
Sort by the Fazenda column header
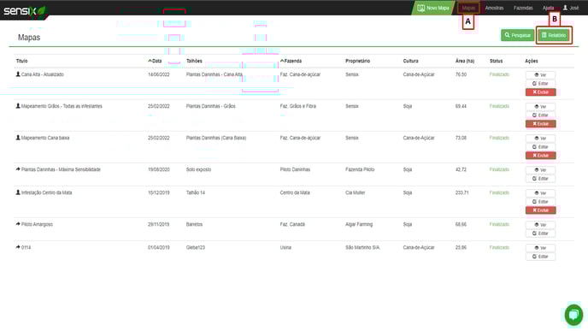click(x=291, y=61)
